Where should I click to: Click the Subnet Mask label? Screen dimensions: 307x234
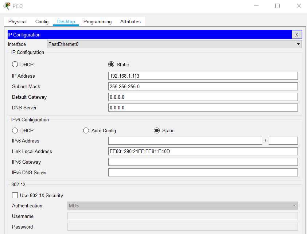pyautogui.click(x=26, y=86)
